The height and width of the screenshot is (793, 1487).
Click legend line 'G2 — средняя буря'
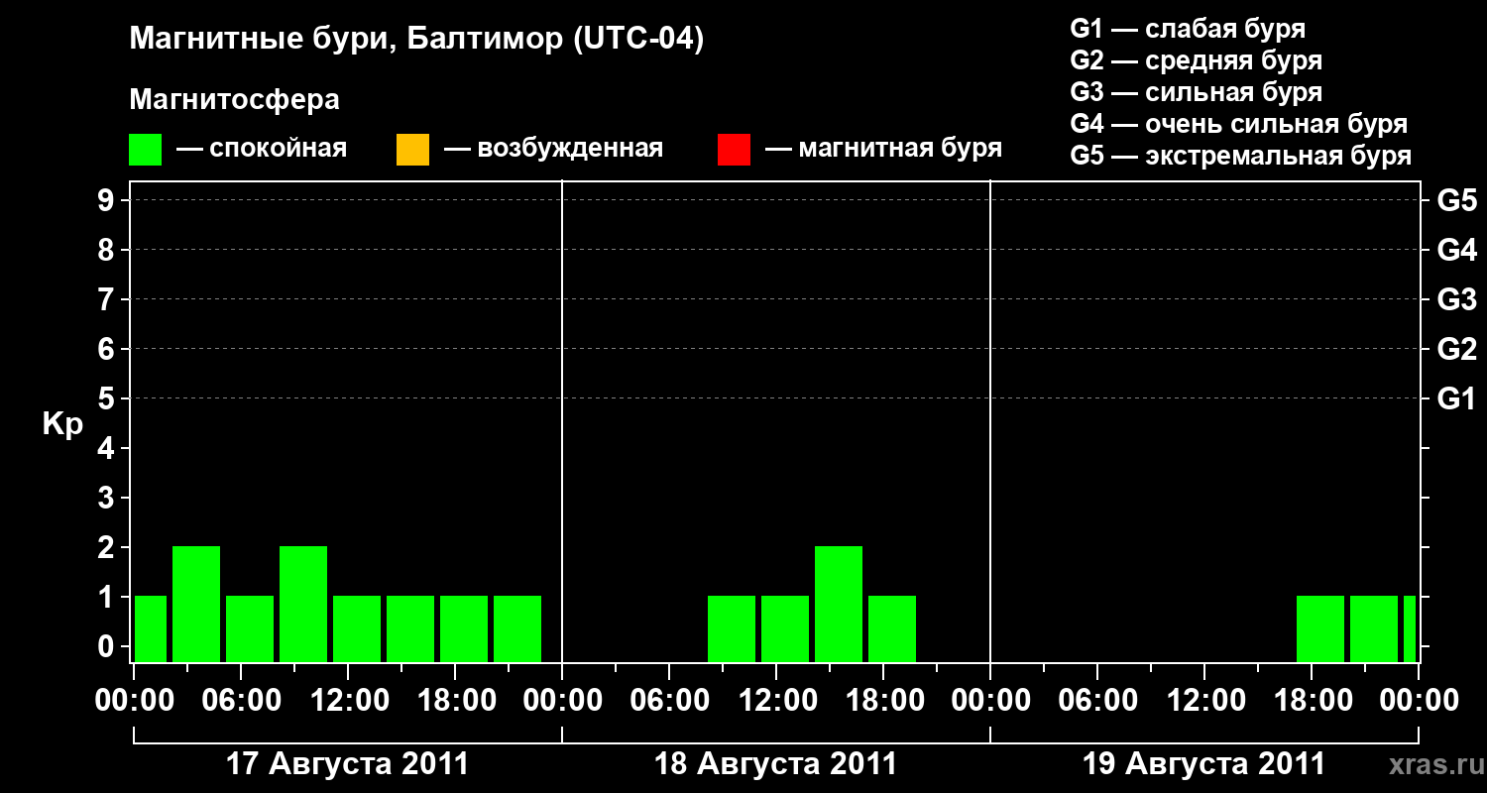point(1197,60)
